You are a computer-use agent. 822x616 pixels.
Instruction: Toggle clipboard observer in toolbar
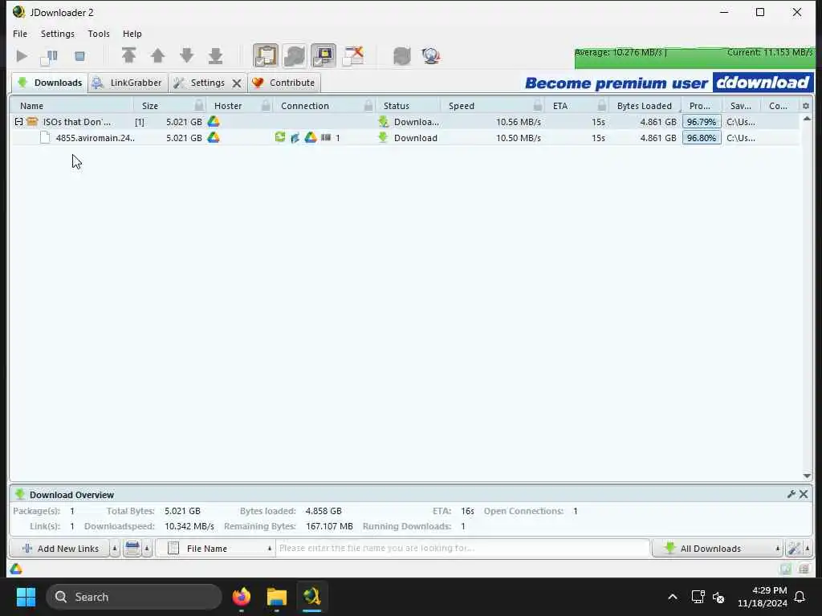(x=265, y=55)
